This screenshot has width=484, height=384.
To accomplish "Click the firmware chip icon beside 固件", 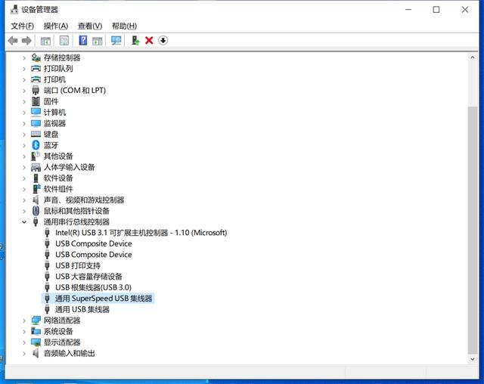I will (36, 101).
